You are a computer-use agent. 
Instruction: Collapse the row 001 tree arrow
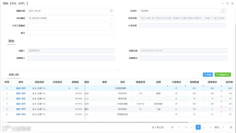(x=69, y=88)
